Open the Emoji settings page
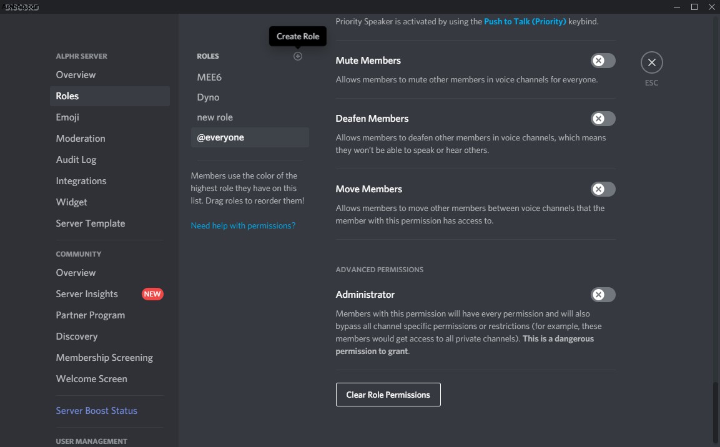The width and height of the screenshot is (720, 447). (x=110, y=117)
